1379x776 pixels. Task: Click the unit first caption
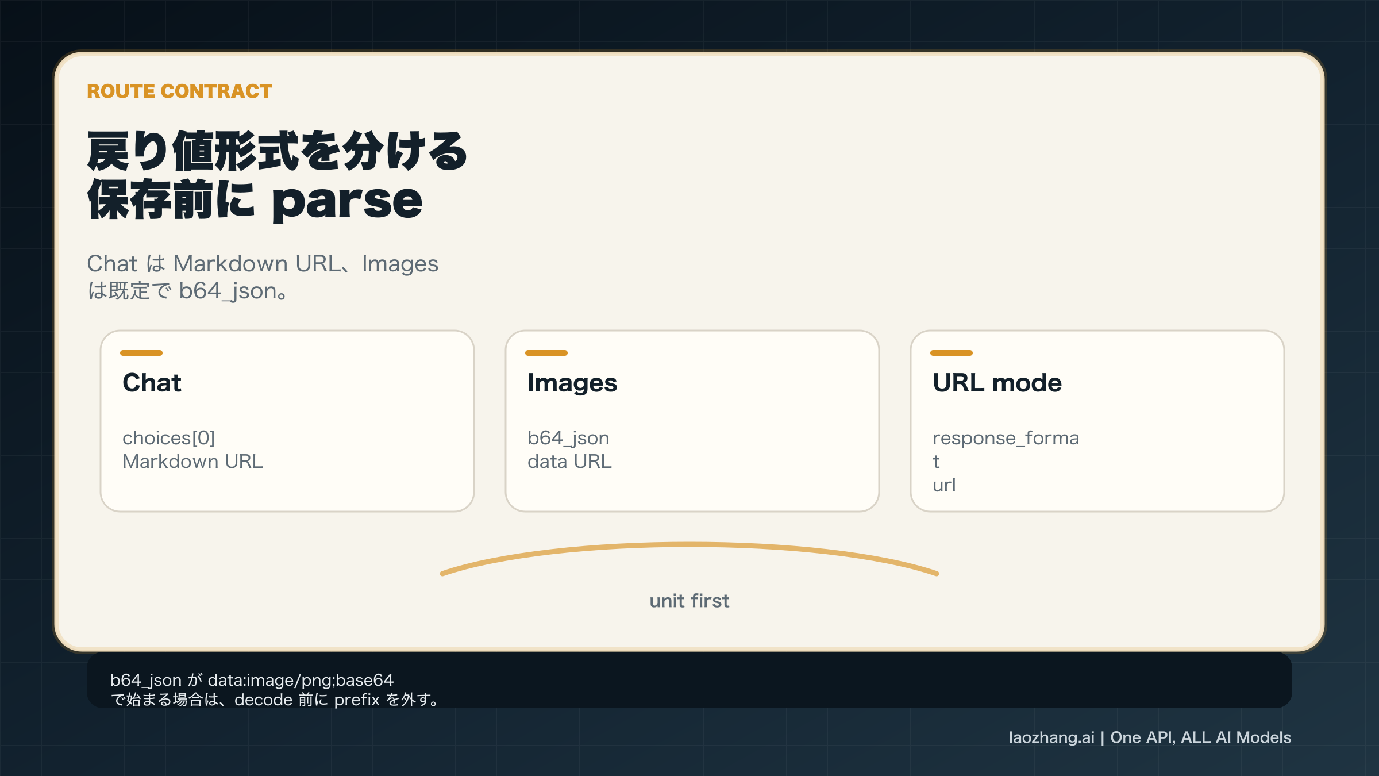click(689, 601)
